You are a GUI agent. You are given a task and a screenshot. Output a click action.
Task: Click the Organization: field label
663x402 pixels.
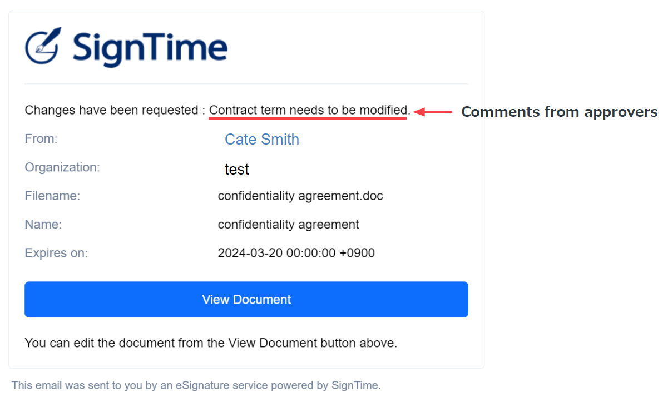[x=62, y=167]
